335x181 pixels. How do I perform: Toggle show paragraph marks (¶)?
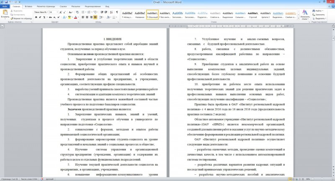(117, 13)
